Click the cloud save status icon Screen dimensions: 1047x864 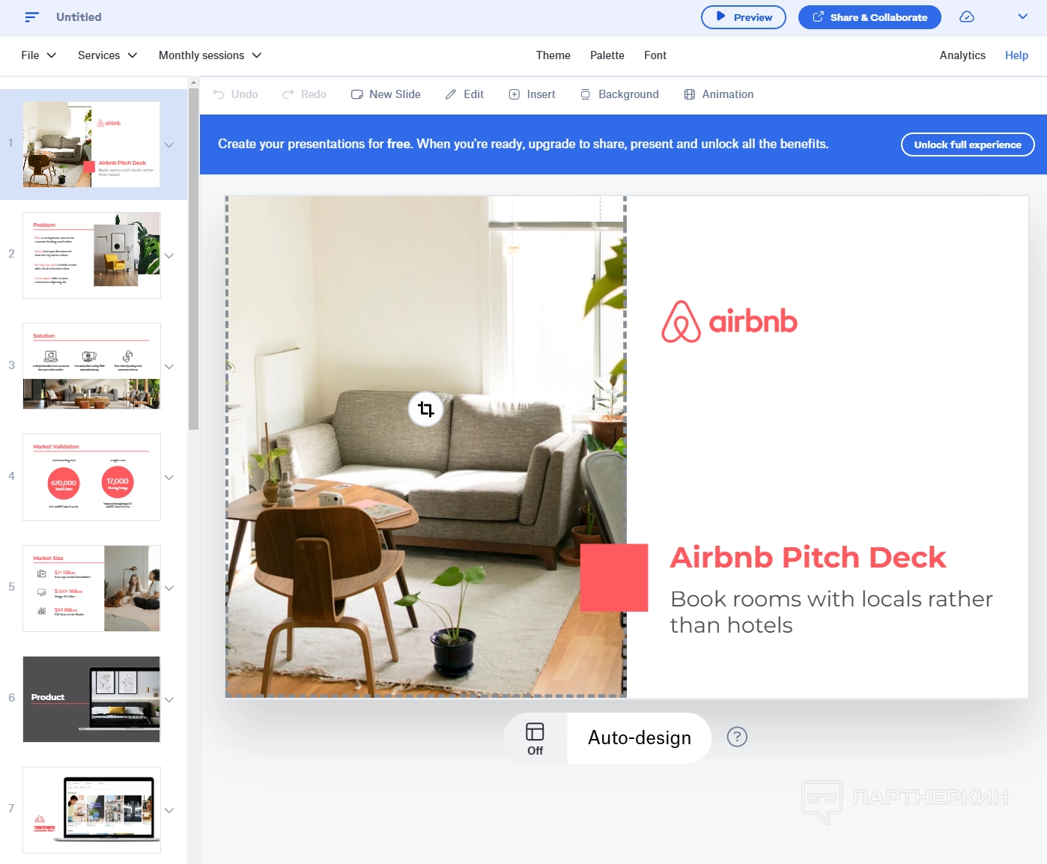(x=967, y=16)
